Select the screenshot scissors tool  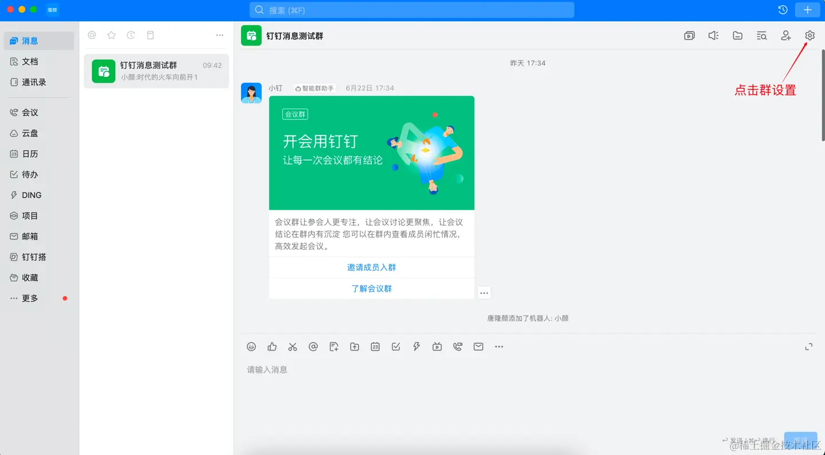(293, 347)
